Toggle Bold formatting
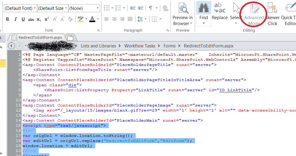The image size is (296, 156). tap(7, 19)
